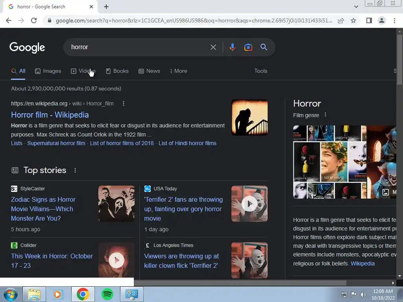Open Zodiac Signs as Horror Movie Villains story

(x=43, y=209)
